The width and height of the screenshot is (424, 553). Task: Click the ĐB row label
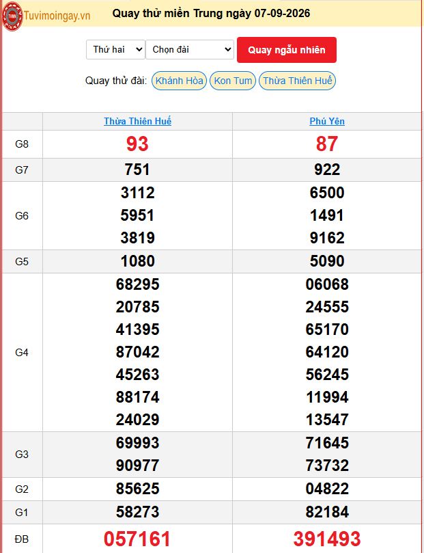(22, 539)
